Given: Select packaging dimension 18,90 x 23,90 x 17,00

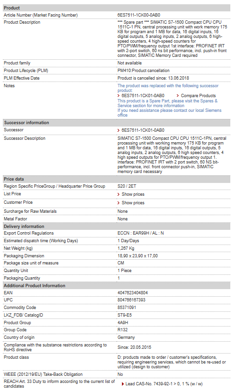Looking at the screenshot, I should [137, 256].
